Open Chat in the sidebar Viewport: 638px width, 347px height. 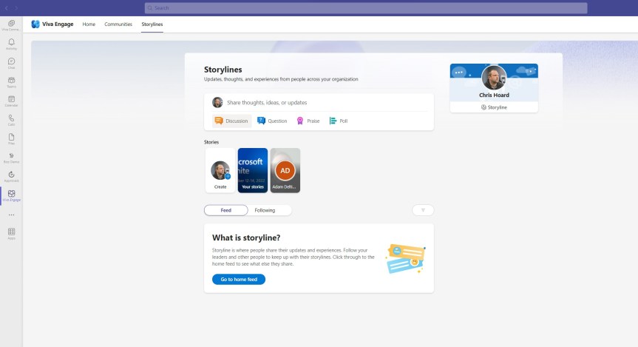(11, 63)
